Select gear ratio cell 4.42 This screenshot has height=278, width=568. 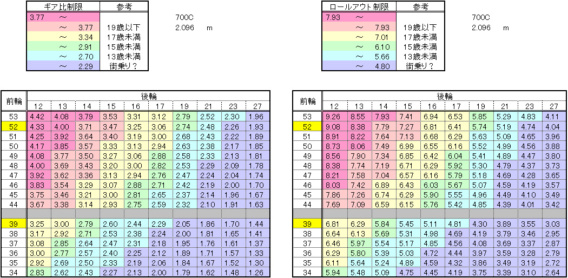[39, 117]
